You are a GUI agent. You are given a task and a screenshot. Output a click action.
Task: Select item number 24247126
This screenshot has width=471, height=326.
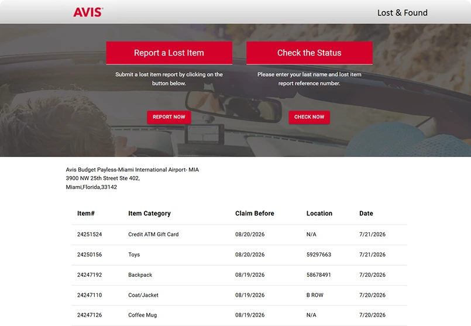[90, 315]
